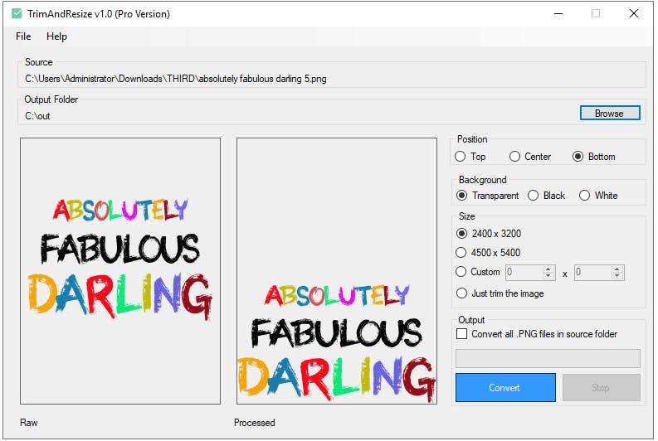The height and width of the screenshot is (441, 658).
Task: Click the Raw image preview
Action: 120,271
